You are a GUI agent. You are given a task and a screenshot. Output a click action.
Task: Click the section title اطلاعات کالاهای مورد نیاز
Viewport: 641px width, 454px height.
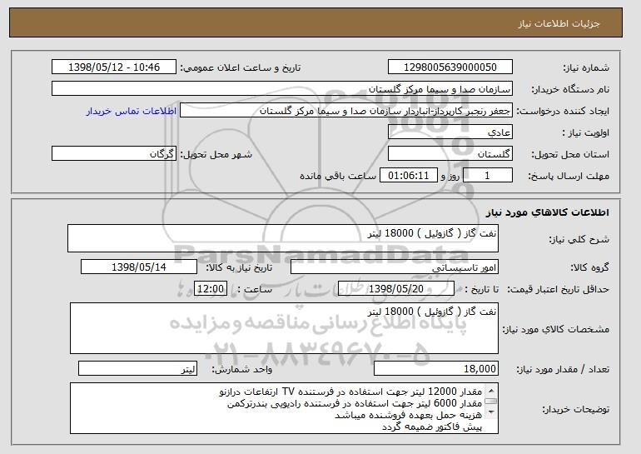click(x=548, y=212)
